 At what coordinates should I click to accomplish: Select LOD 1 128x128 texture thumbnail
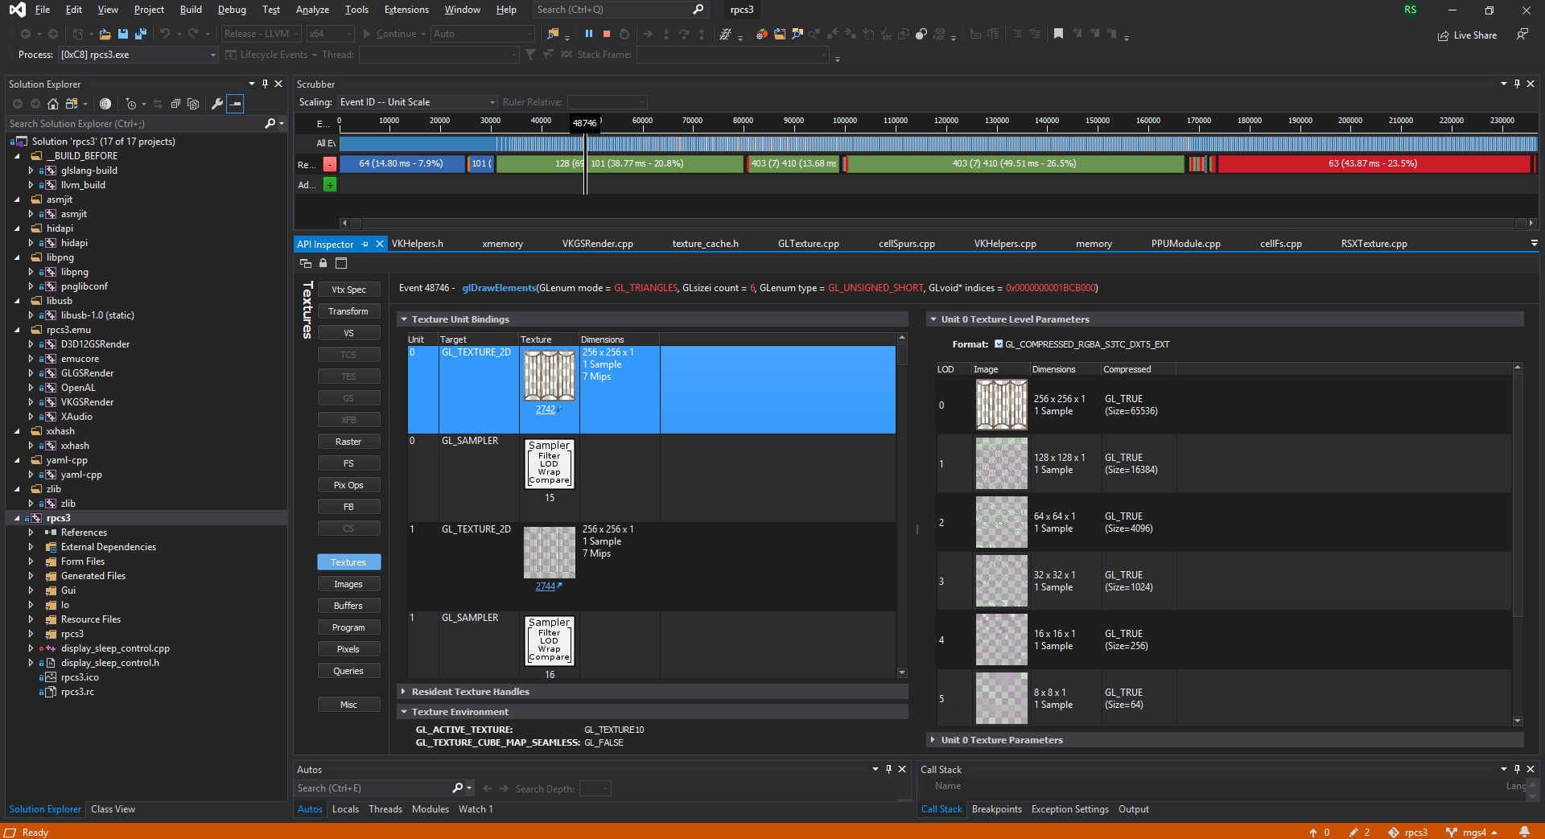[x=1001, y=463]
